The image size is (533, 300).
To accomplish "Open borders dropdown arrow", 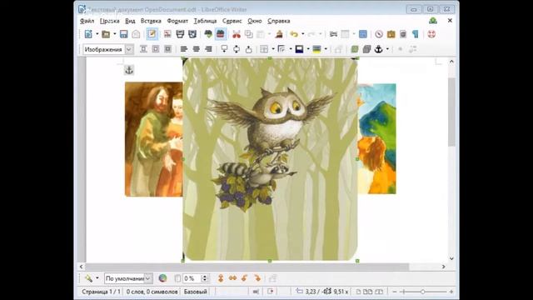I will (273, 49).
